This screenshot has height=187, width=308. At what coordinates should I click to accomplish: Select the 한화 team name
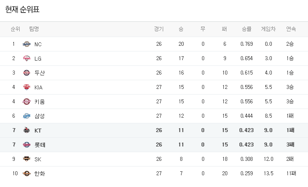tap(39, 173)
